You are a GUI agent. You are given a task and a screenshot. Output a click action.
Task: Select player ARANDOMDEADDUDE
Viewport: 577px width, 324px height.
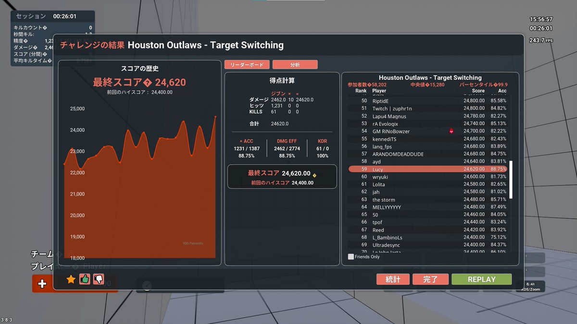click(427, 154)
